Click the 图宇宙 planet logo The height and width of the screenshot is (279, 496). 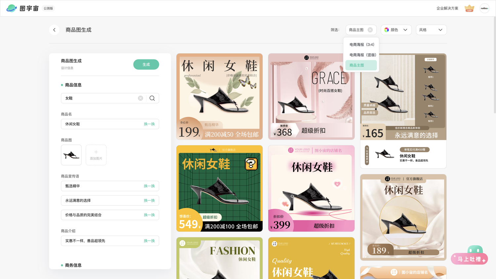pos(12,8)
